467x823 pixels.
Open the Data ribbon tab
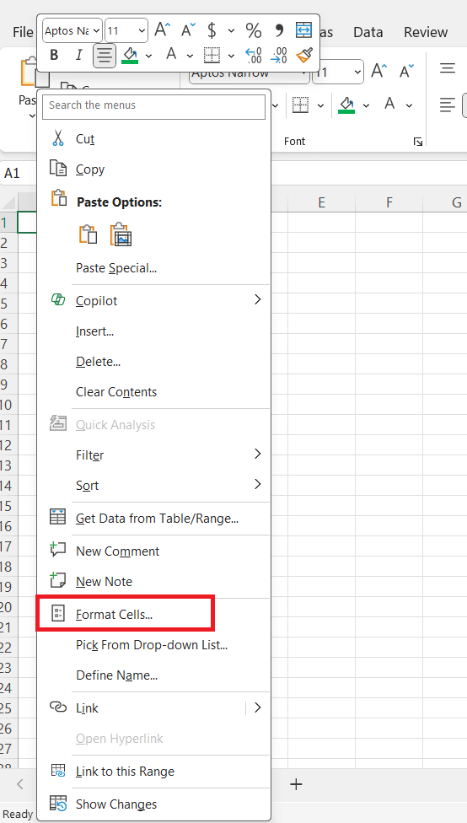point(368,32)
